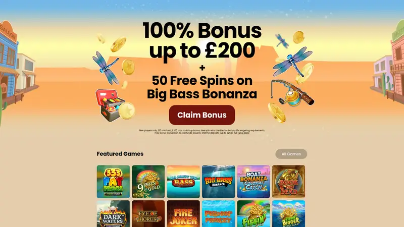Image resolution: width=404 pixels, height=227 pixels.
Task: Play the Big Bass Bonanza game tile
Action: pyautogui.click(x=219, y=182)
